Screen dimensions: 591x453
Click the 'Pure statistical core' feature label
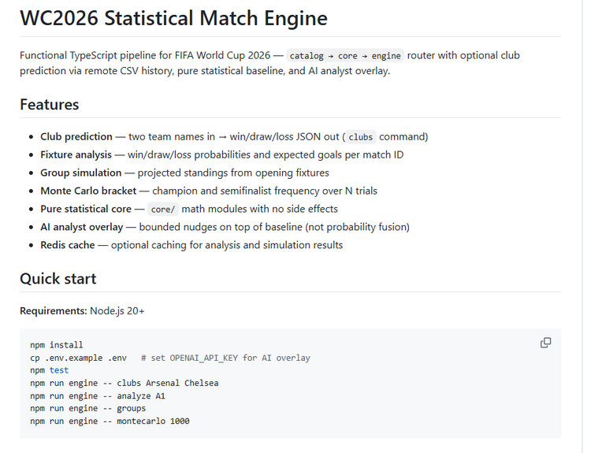(x=86, y=209)
